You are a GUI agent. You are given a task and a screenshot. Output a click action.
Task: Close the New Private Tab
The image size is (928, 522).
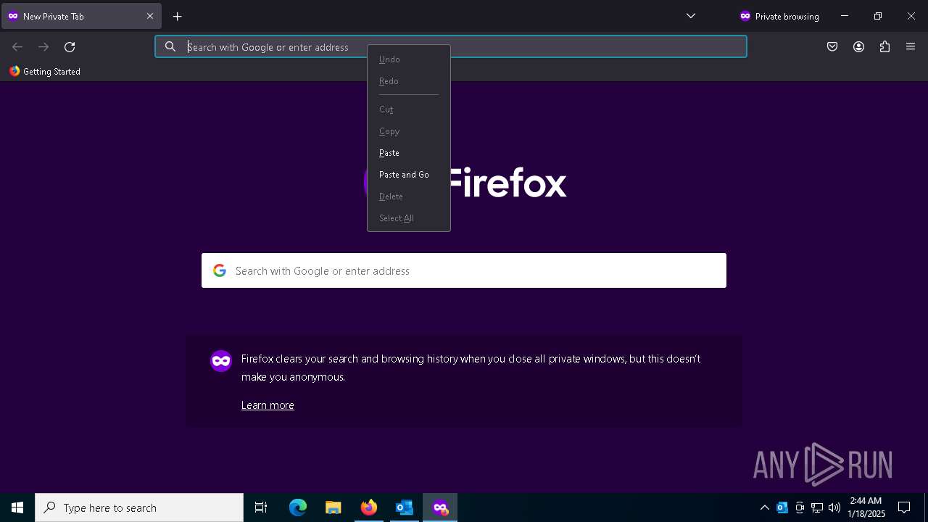[x=150, y=16]
